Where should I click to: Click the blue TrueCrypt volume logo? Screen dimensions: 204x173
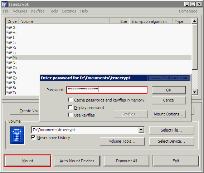[x=17, y=135]
